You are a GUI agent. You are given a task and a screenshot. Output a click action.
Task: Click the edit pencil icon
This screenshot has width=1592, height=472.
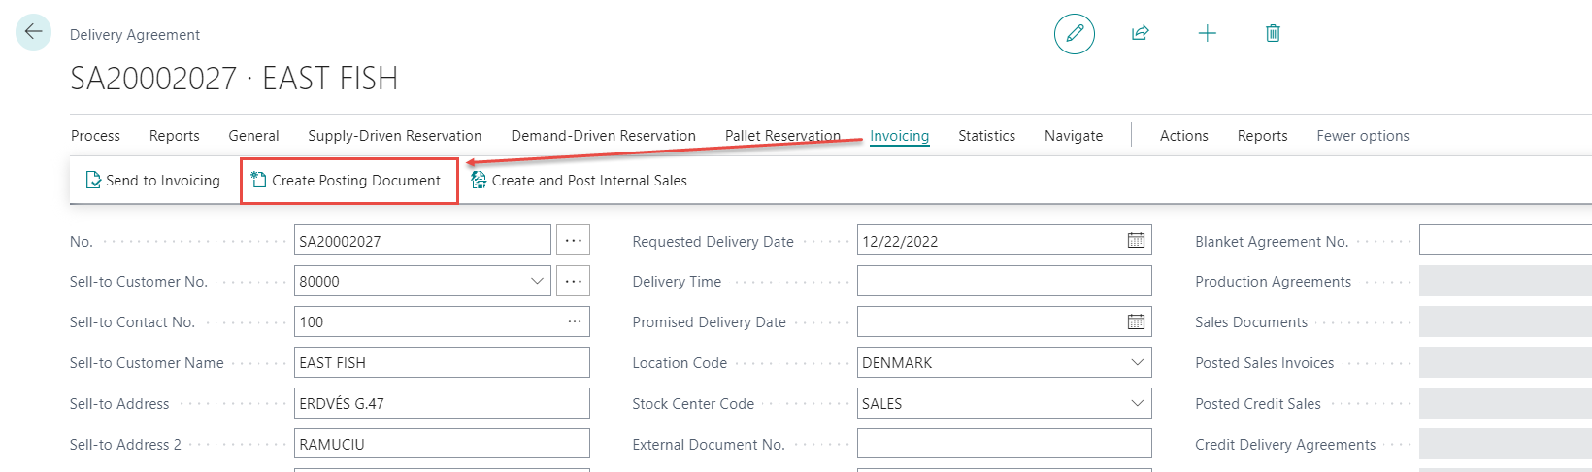pyautogui.click(x=1074, y=34)
